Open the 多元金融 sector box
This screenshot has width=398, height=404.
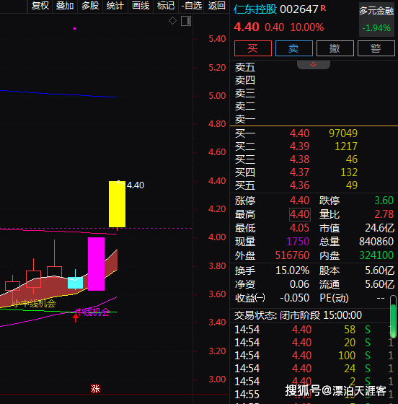click(376, 19)
